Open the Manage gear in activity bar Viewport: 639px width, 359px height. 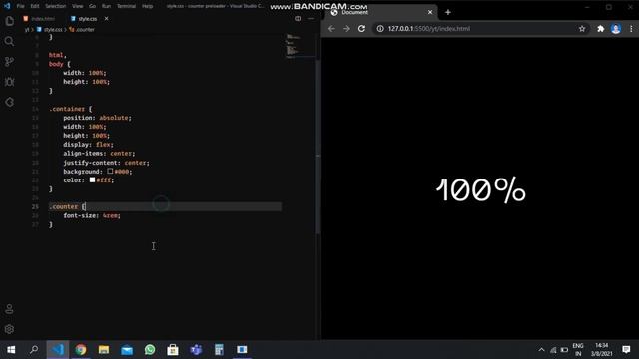tap(9, 329)
